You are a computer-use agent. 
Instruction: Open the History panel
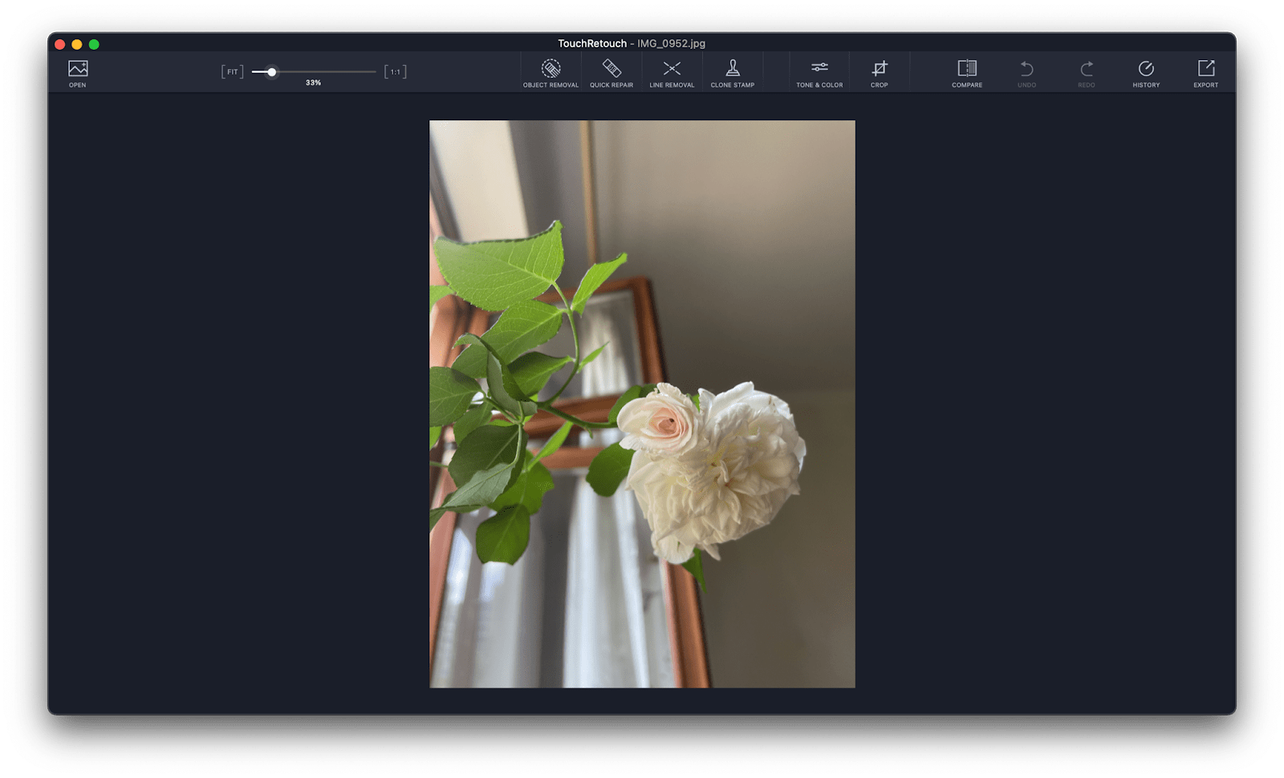1146,72
